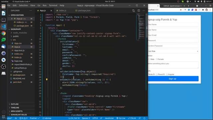This screenshot has height=120, width=213.
Task: Check the ReactJS skill checkbox
Action: click(157, 74)
